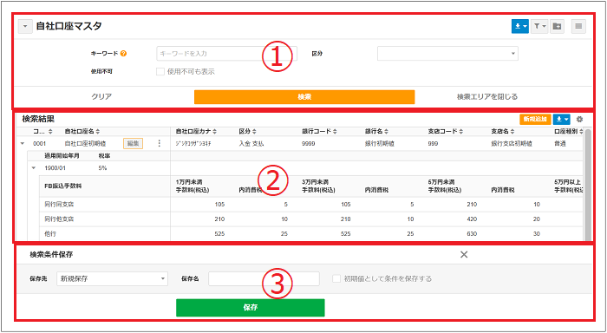This screenshot has height=333, width=607.
Task: Sort results by 口座種別 column
Action: coord(569,132)
